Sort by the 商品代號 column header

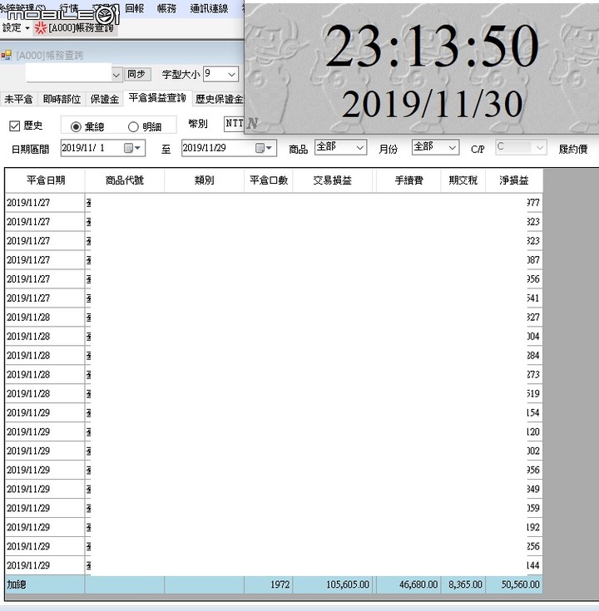point(125,180)
